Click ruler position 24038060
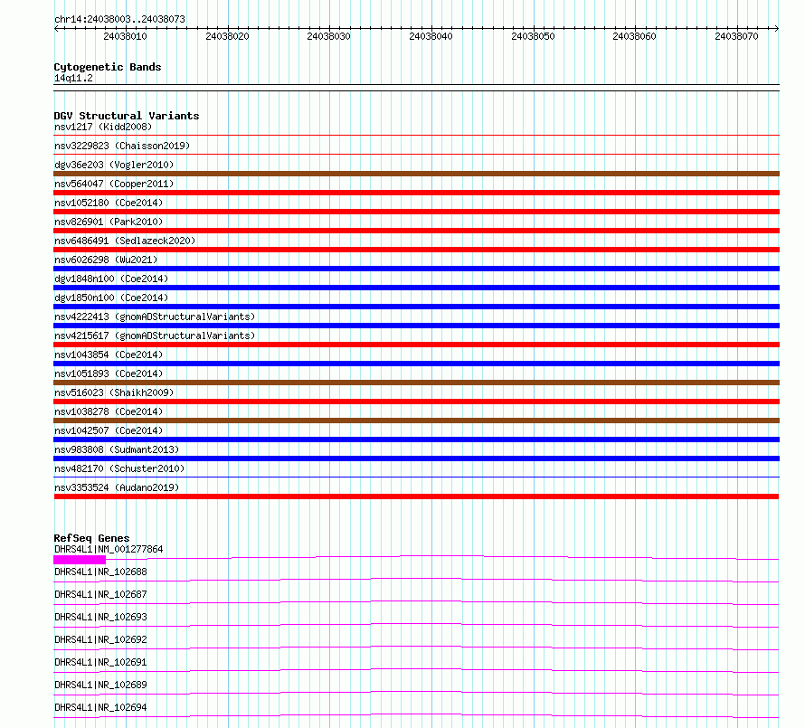The width and height of the screenshot is (805, 728). (635, 36)
